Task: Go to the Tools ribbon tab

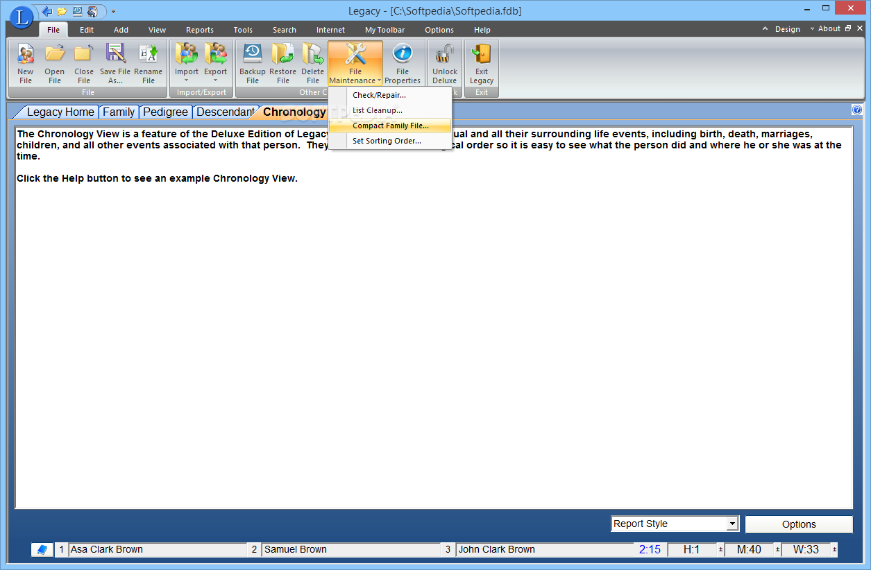Action: click(243, 30)
